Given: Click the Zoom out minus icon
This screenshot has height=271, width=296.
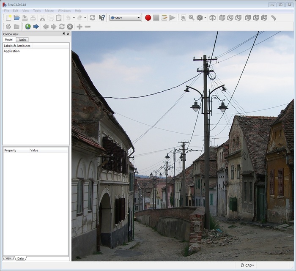Looking at the screenshot, I should click(x=88, y=27).
